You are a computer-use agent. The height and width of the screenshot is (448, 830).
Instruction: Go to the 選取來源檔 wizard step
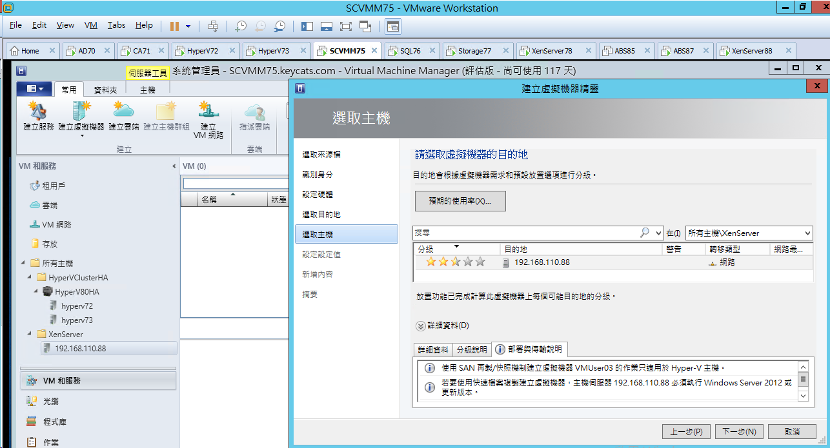click(x=321, y=155)
